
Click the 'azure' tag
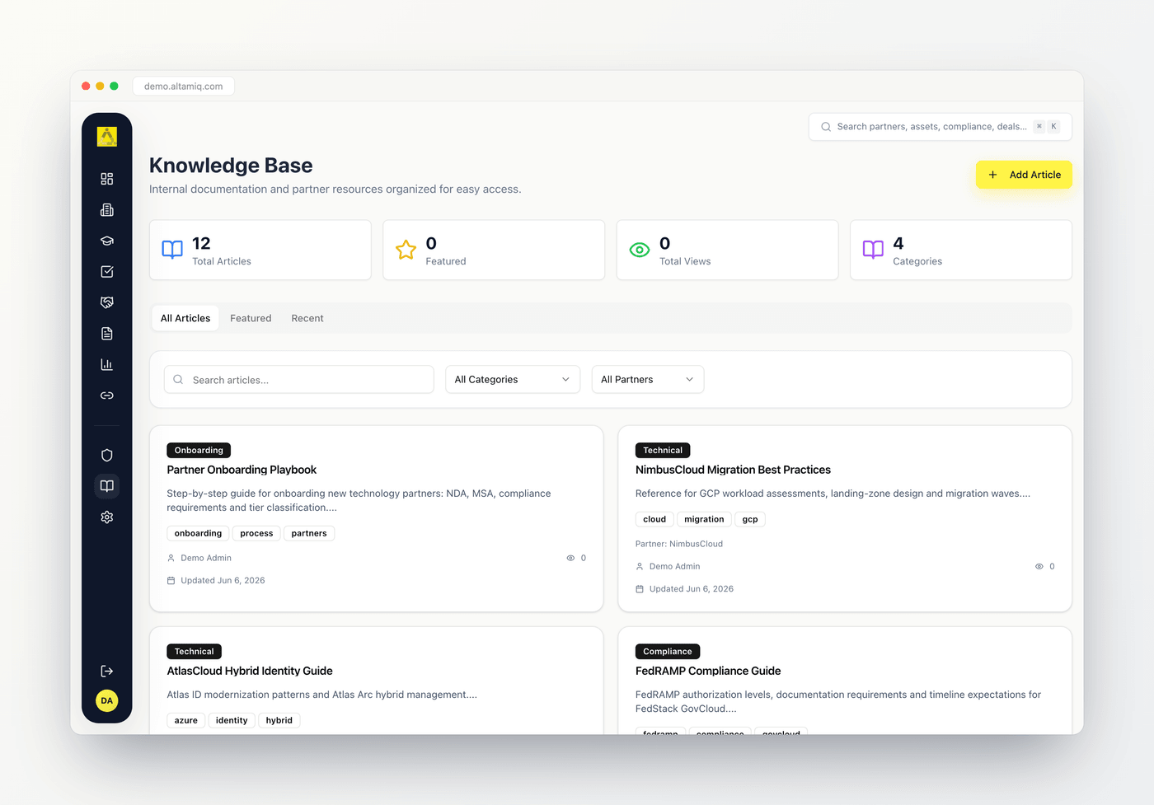(186, 720)
